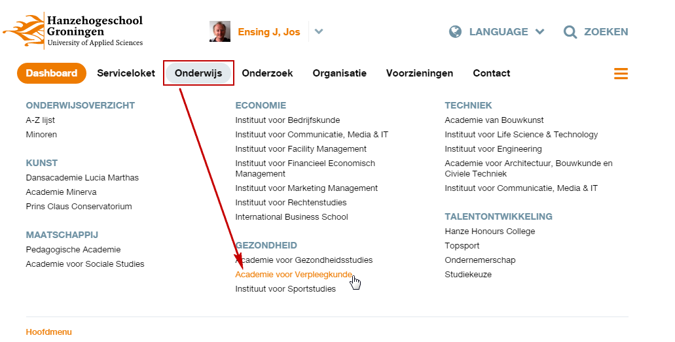675x342 pixels.
Task: Click the globe language icon
Action: [x=456, y=31]
